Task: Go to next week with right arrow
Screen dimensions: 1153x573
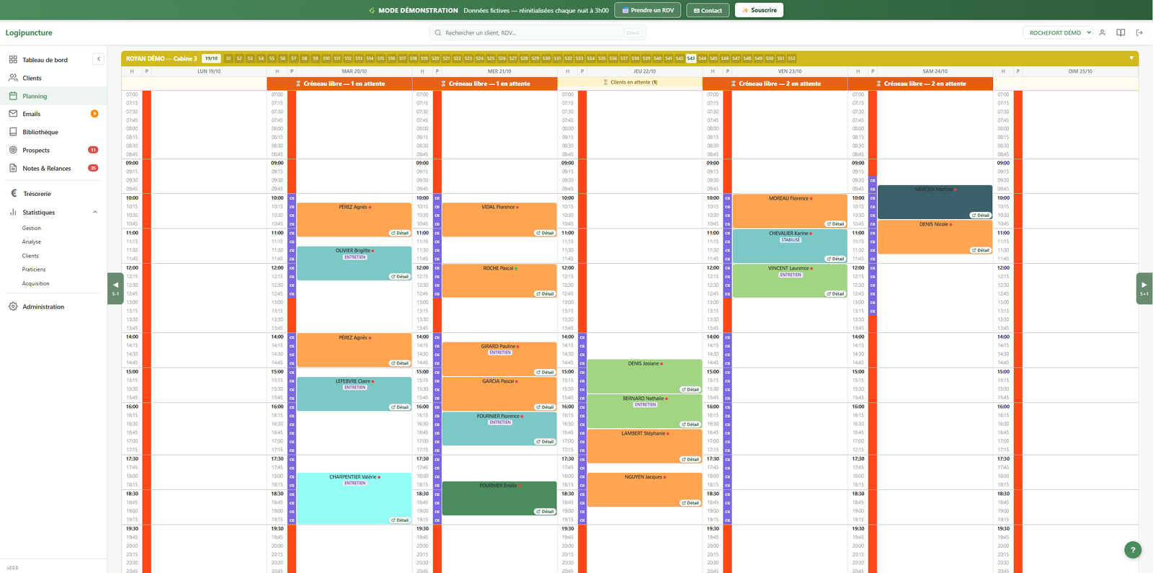Action: (1144, 288)
